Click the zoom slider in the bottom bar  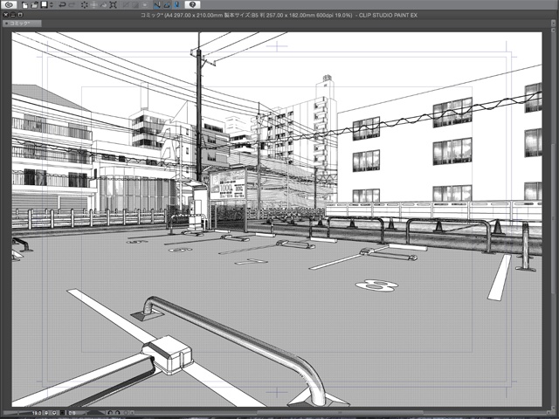coord(17,413)
